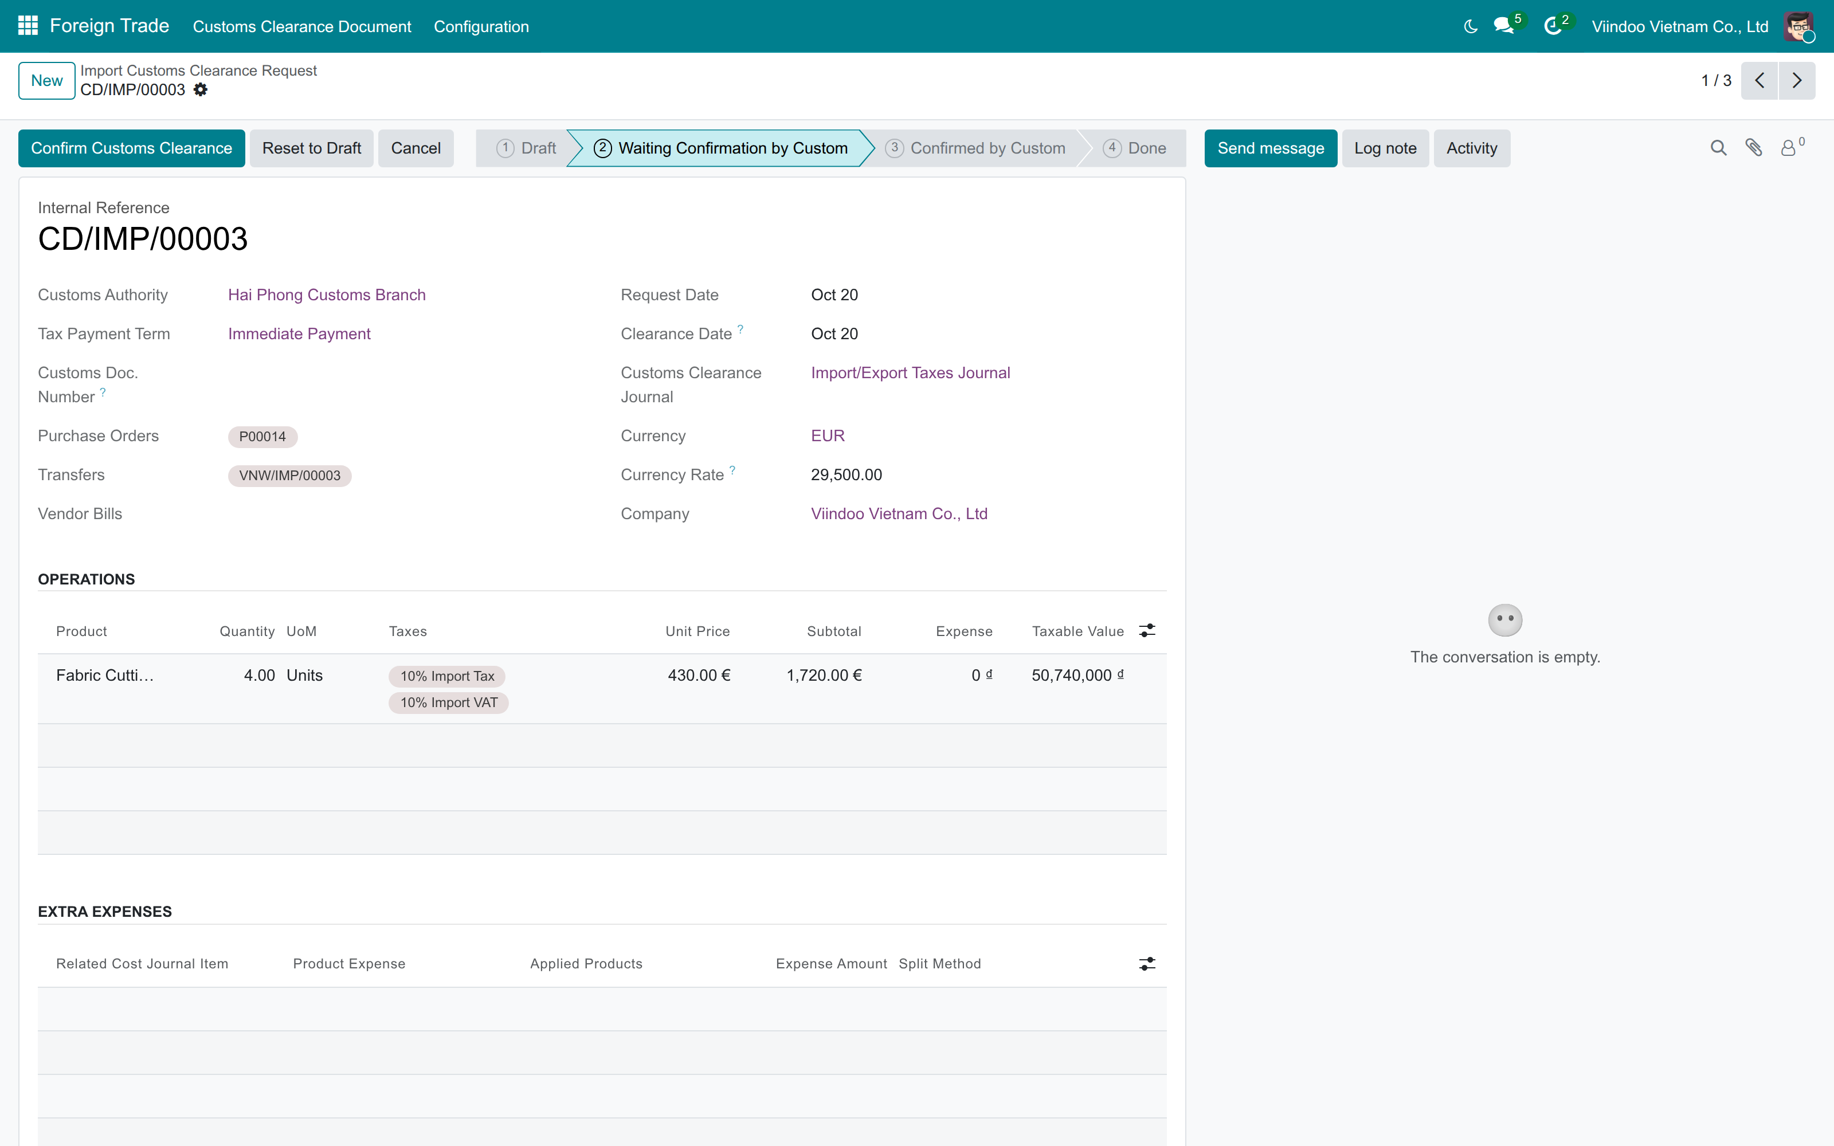
Task: Click the CD/IMP/00003 Internal Reference title
Action: pos(143,239)
